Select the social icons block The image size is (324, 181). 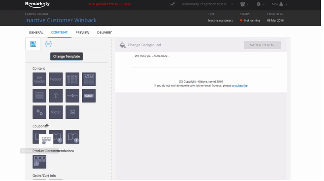(39, 112)
